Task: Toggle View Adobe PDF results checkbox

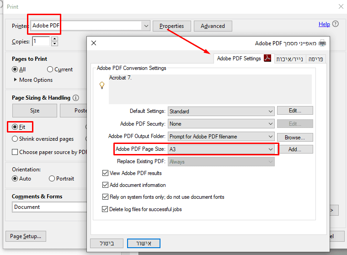Action: tap(105, 173)
